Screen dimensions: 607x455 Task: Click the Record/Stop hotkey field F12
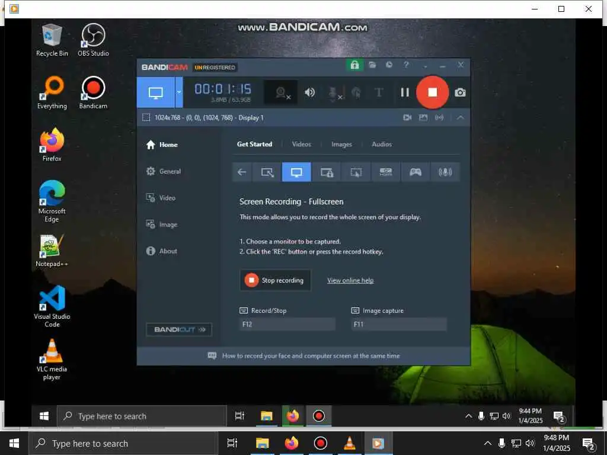click(x=287, y=324)
